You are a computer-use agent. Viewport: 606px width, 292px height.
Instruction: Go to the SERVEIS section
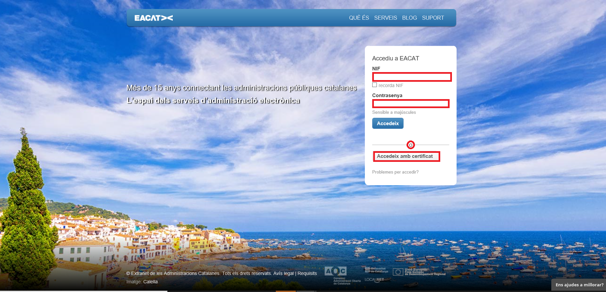click(x=385, y=18)
